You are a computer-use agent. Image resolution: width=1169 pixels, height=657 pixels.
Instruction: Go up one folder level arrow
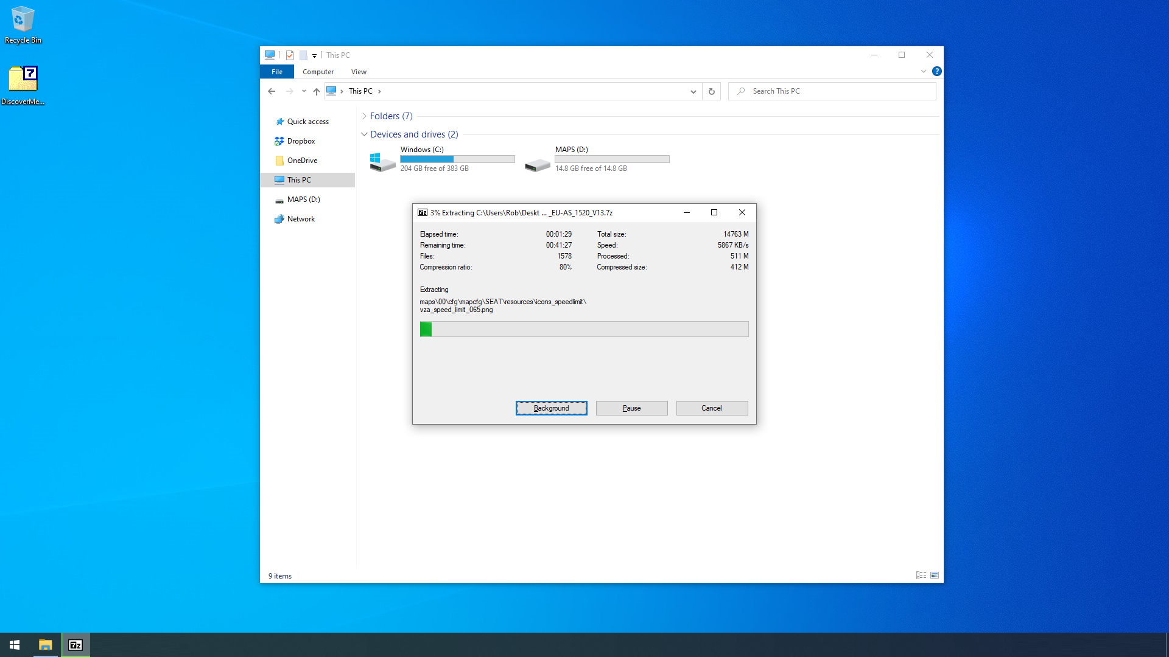(316, 91)
